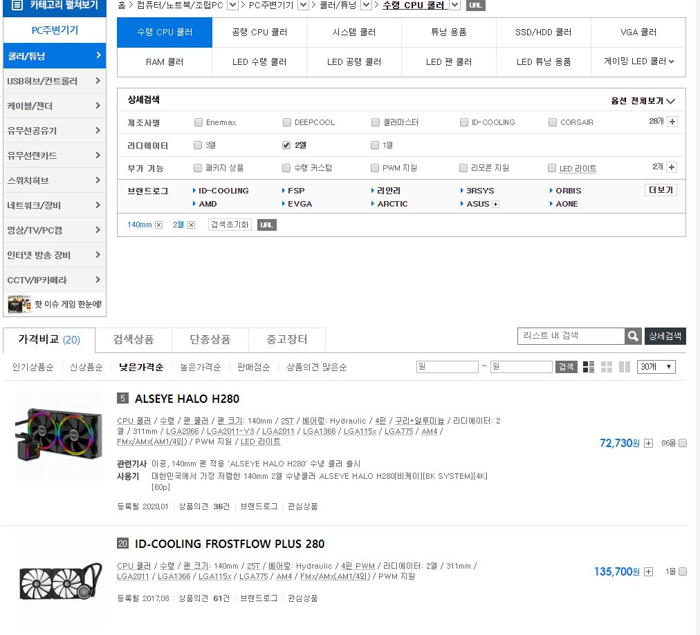Check the DEEPCOOL manufacturer box

tap(287, 122)
